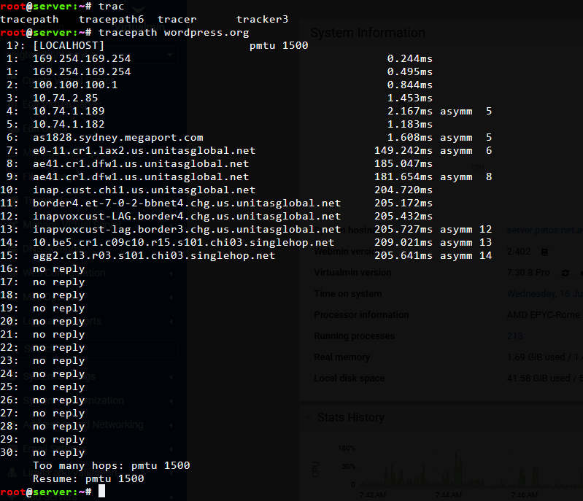583x501 pixels.
Task: Expand the dimmed Addresses and Networking sidebar arrow
Action: (171, 425)
